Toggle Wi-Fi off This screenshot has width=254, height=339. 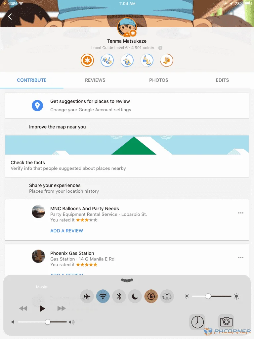point(103,296)
